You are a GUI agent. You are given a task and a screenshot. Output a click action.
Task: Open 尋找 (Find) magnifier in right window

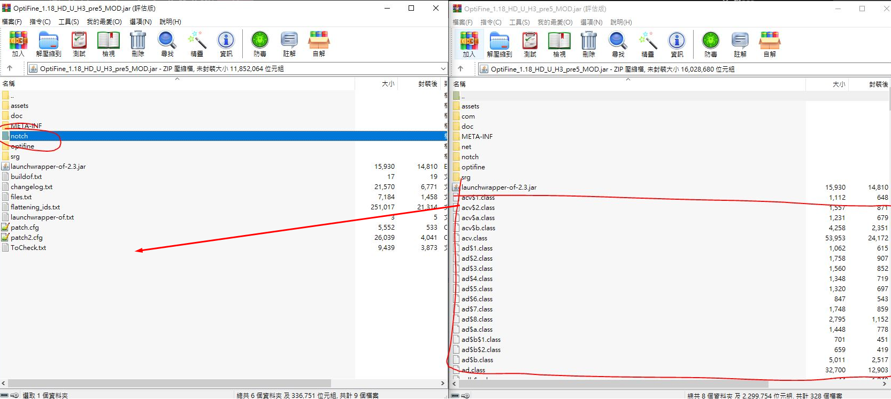[618, 44]
